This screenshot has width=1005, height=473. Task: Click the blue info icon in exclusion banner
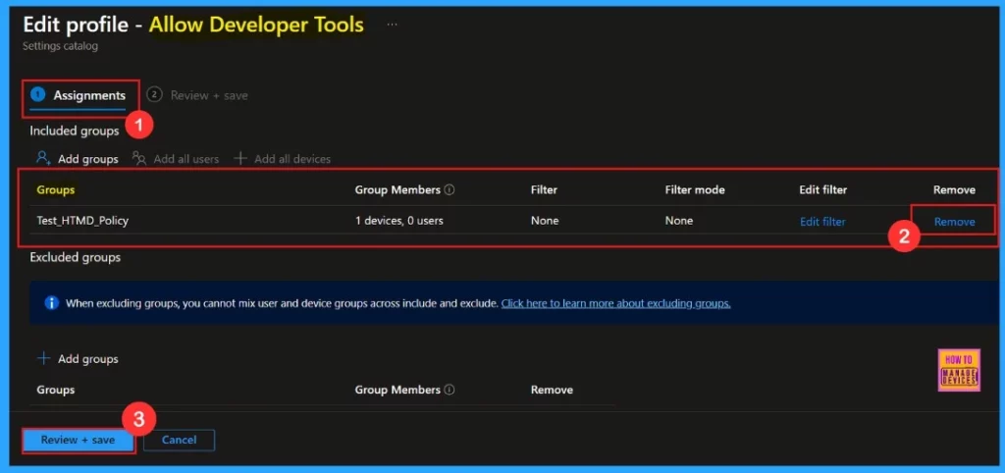52,302
